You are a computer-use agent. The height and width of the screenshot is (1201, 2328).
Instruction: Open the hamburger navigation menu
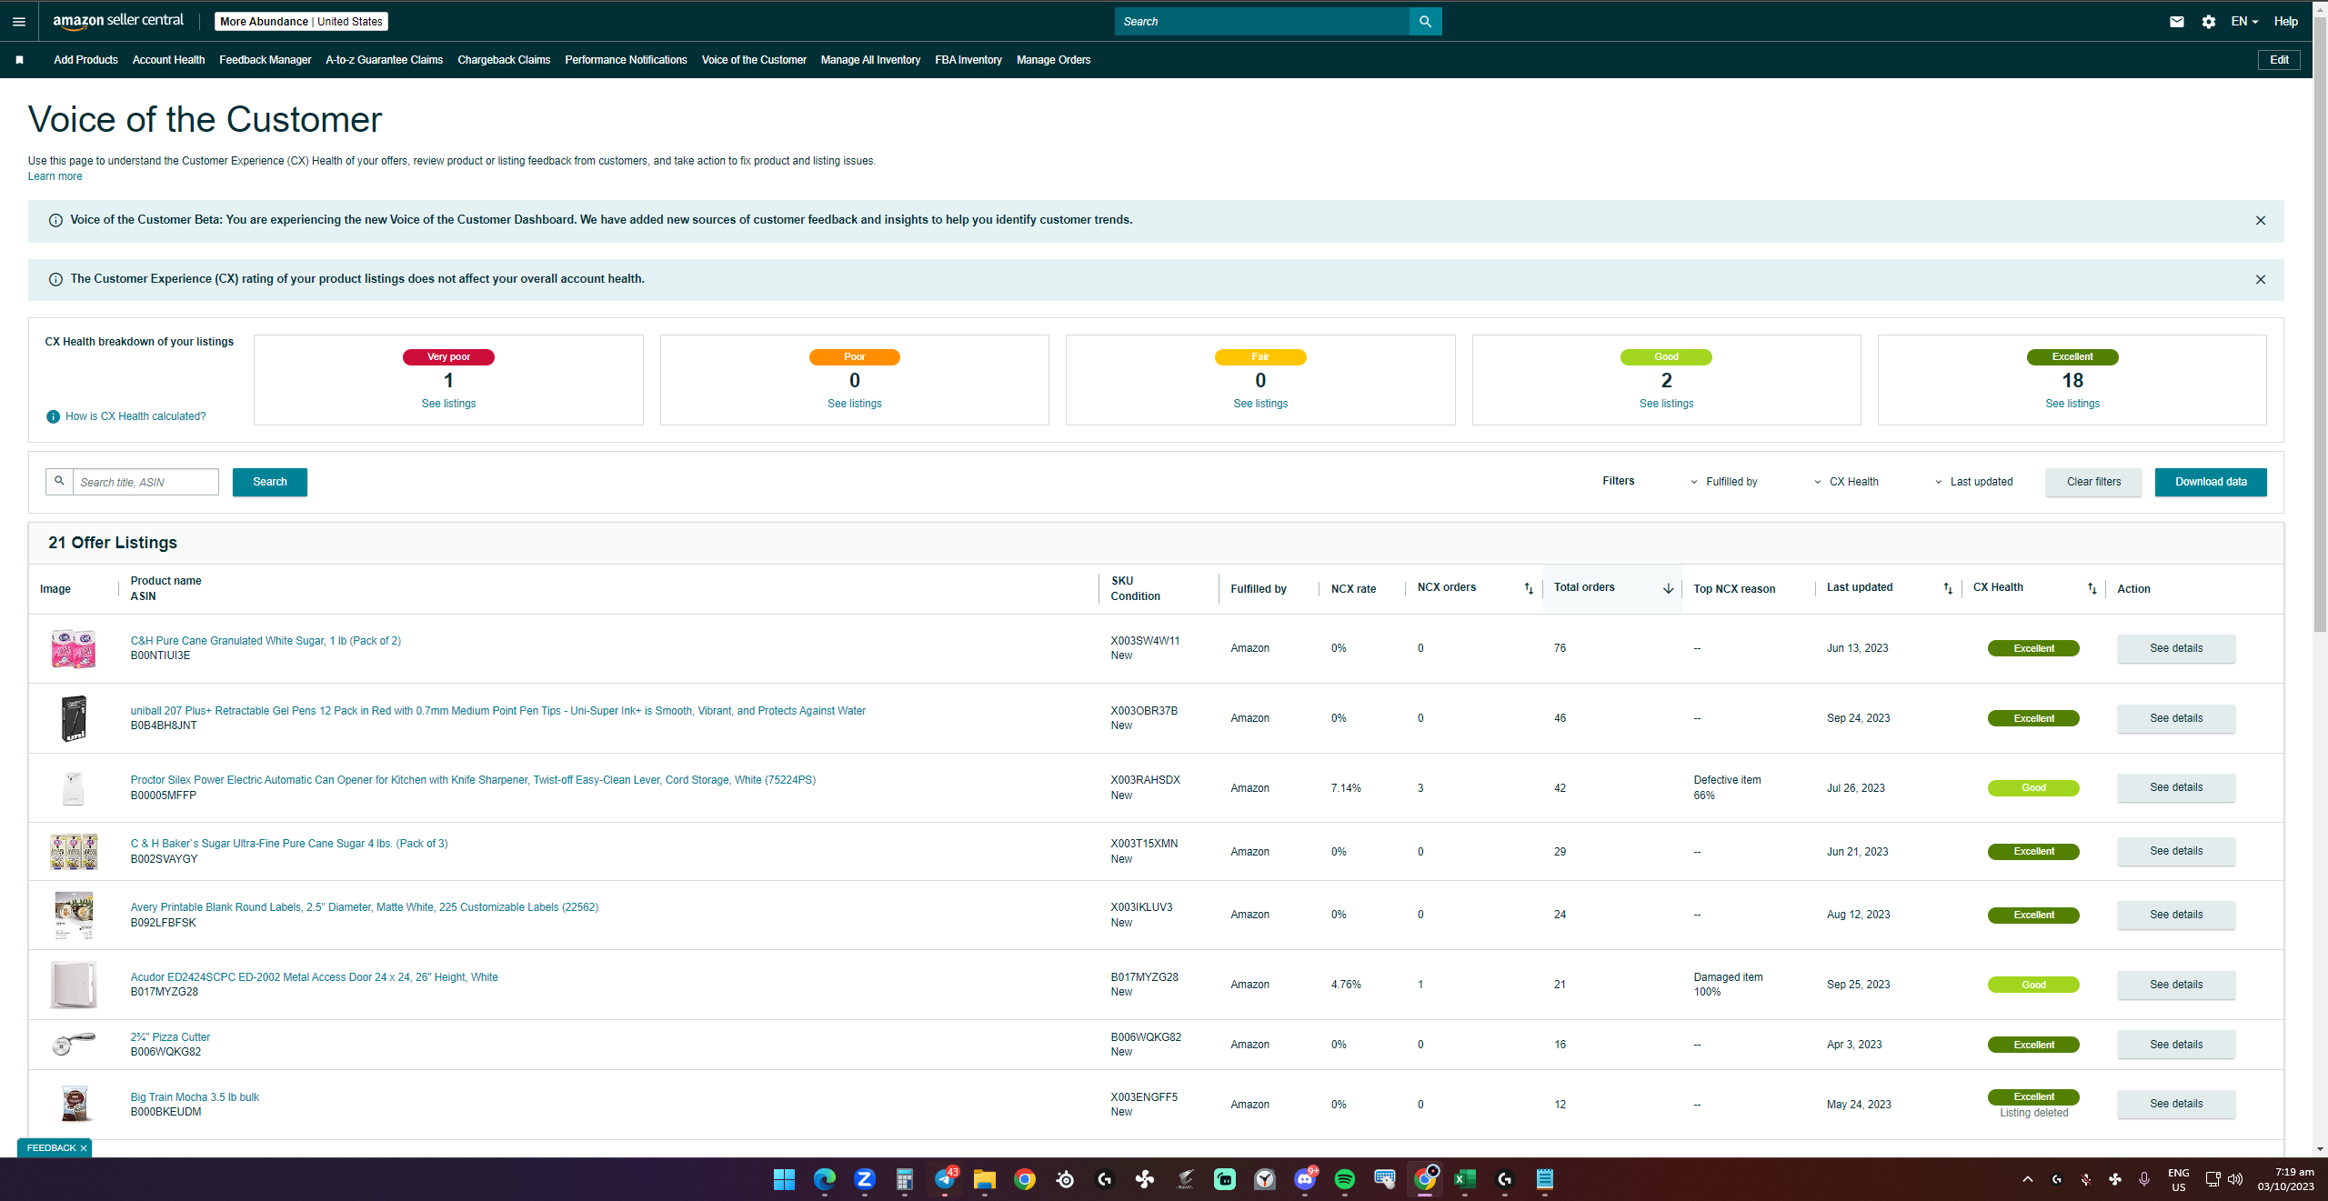click(x=19, y=22)
